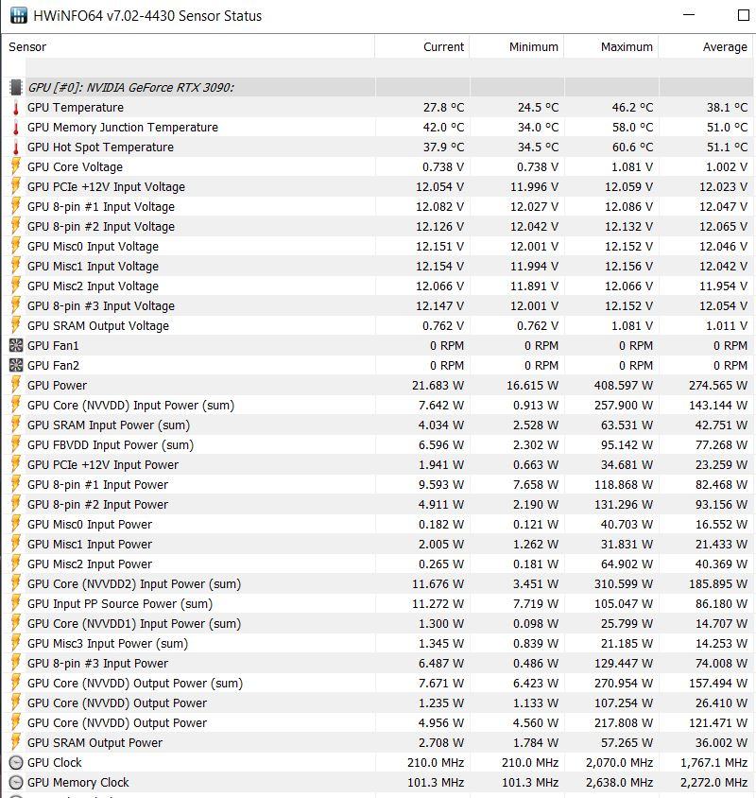
Task: Select lightning icon for GPU SRAM Input Power (sum)
Action: 16,425
